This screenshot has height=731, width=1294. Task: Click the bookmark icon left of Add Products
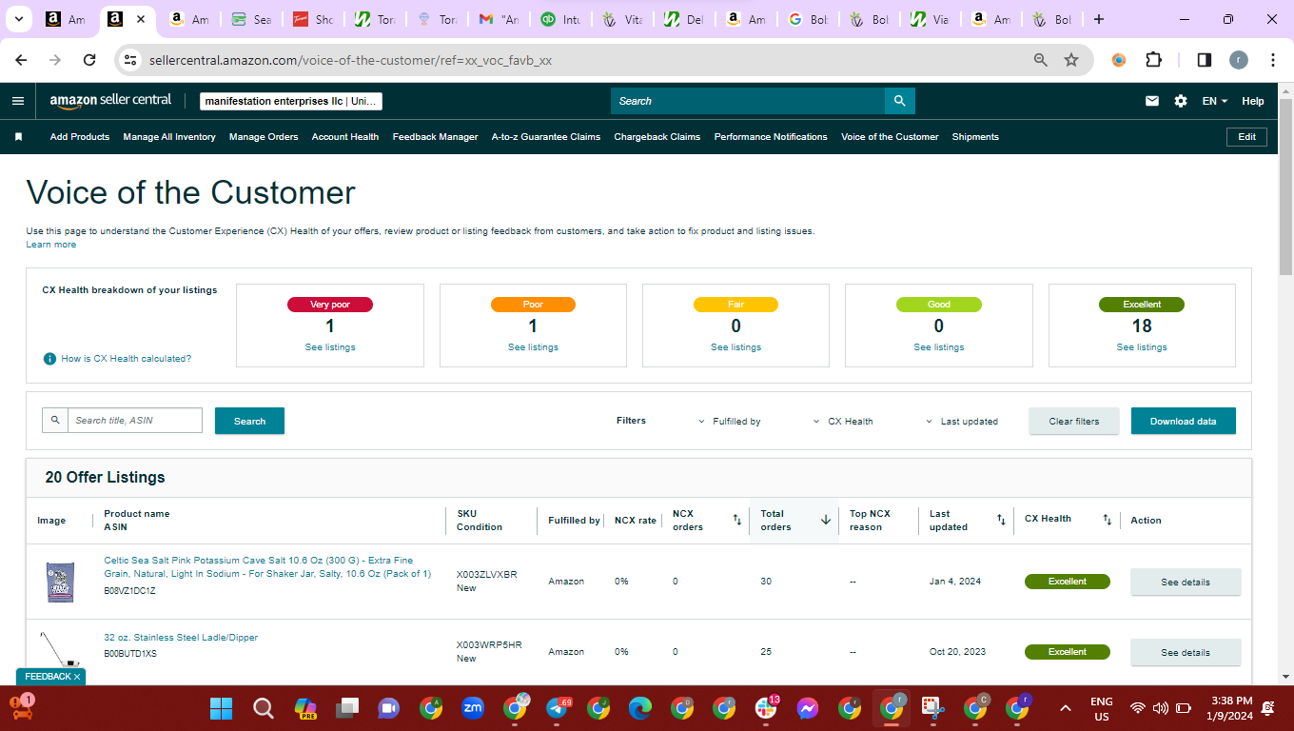click(18, 137)
